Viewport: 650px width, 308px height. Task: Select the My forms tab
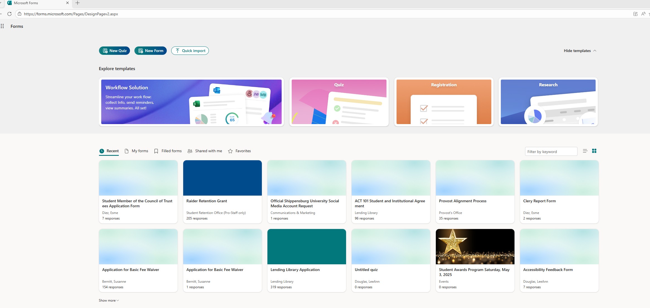pos(136,151)
